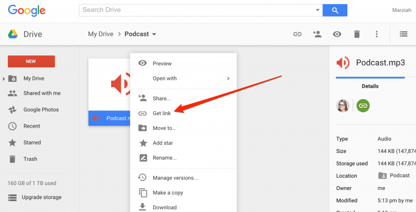416x212 pixels.
Task: Click the Get link chain icon in menu
Action: click(142, 114)
